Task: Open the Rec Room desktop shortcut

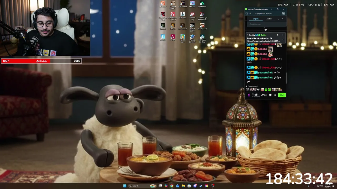Action: (x=163, y=4)
